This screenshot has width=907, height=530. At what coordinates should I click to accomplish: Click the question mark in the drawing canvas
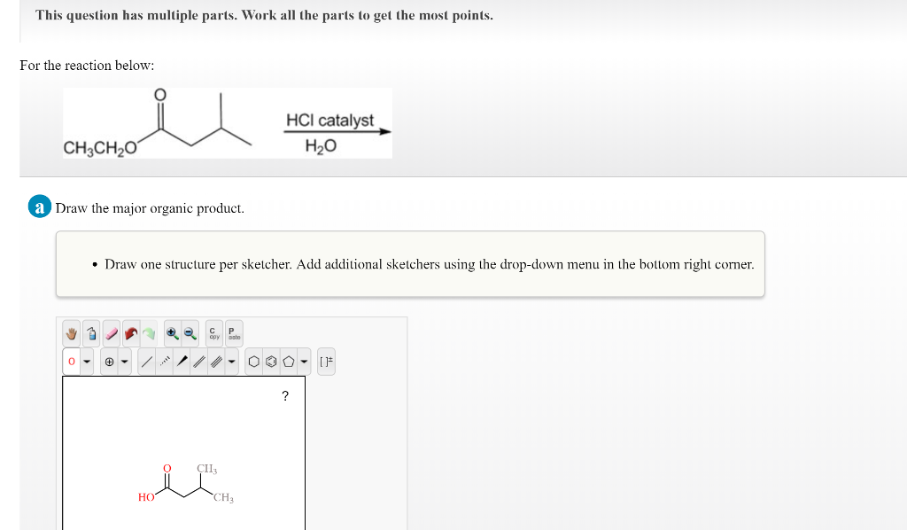284,396
